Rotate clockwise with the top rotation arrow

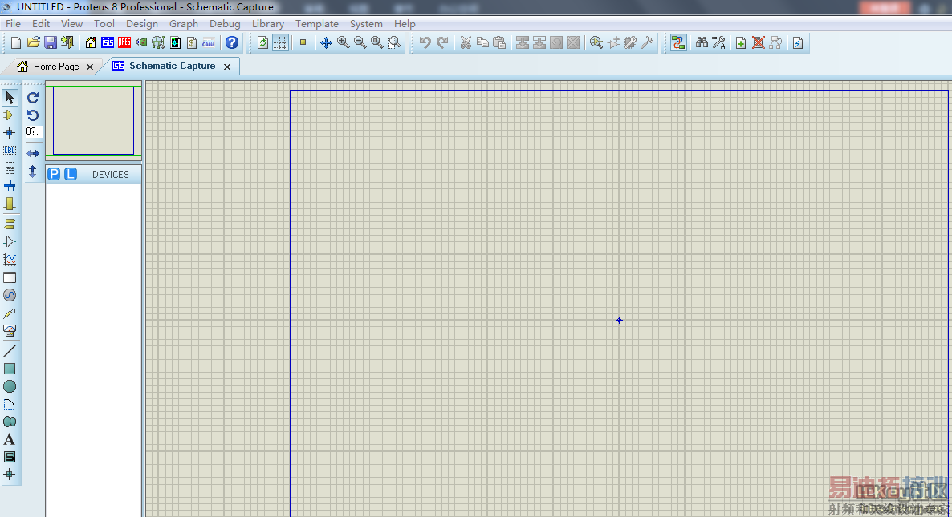coord(33,98)
